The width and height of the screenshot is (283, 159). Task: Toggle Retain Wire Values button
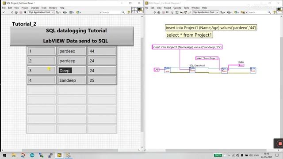click(x=177, y=12)
